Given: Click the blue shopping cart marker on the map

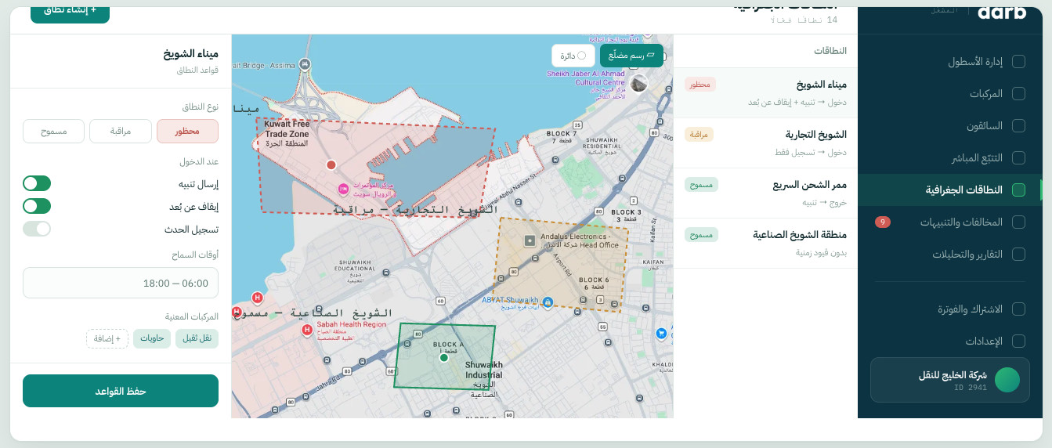Looking at the screenshot, I should click(x=662, y=334).
